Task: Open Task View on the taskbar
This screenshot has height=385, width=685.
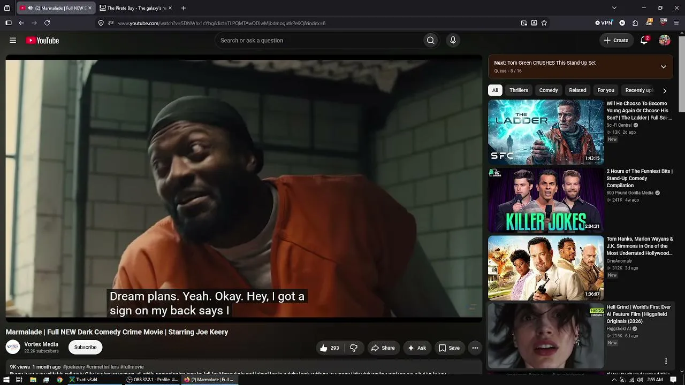Action: [x=19, y=380]
